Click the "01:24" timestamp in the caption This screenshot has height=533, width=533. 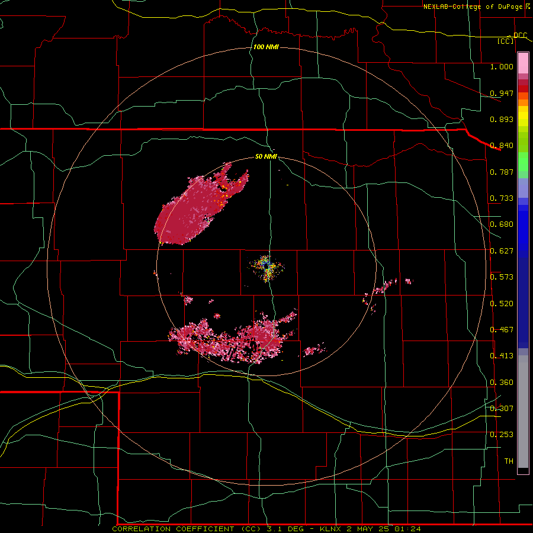pos(407,529)
